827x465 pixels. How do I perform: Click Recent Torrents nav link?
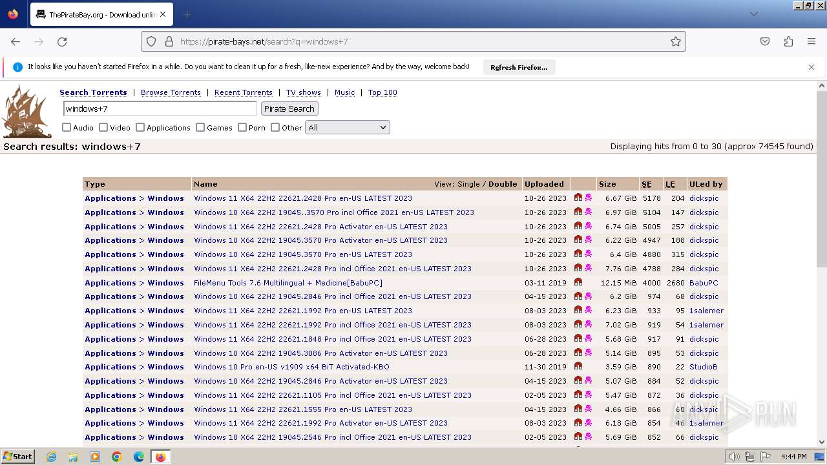pyautogui.click(x=244, y=92)
